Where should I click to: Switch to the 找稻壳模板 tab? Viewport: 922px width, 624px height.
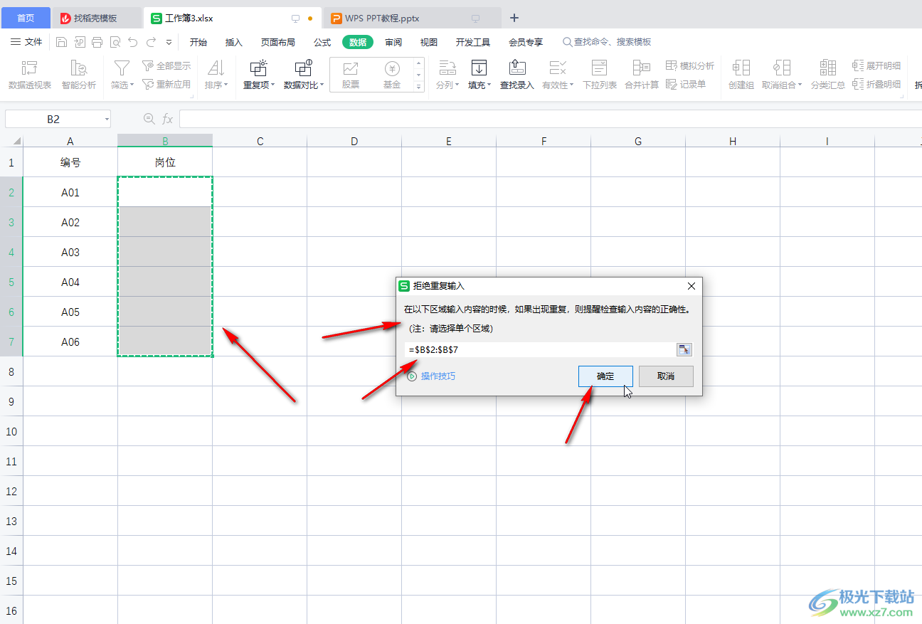point(95,18)
